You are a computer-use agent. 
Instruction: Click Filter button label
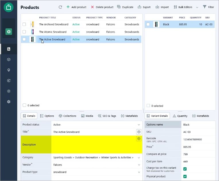click(211, 7)
